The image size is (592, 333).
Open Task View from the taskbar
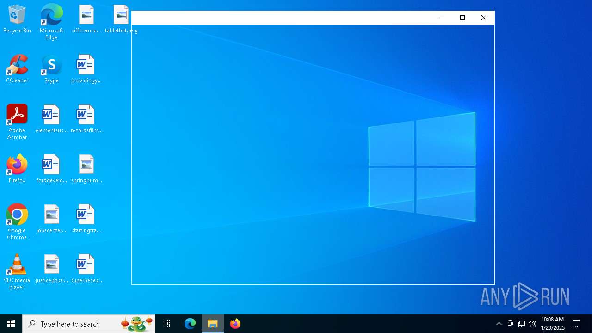point(166,324)
